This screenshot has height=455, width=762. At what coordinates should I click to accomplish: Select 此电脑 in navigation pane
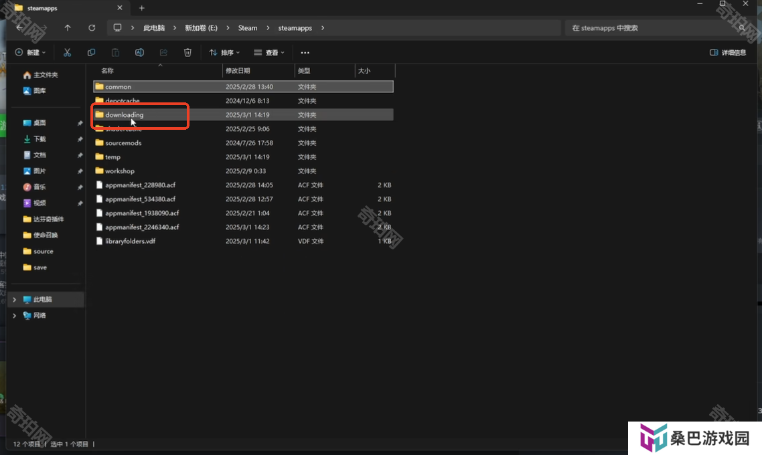click(x=46, y=300)
